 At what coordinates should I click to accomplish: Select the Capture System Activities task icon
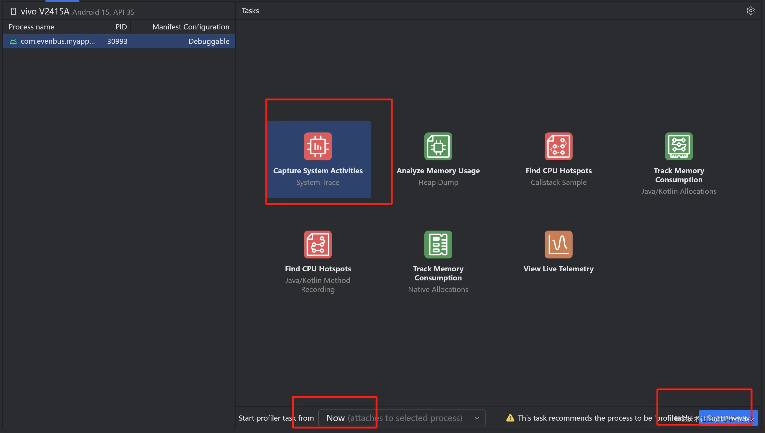click(318, 146)
